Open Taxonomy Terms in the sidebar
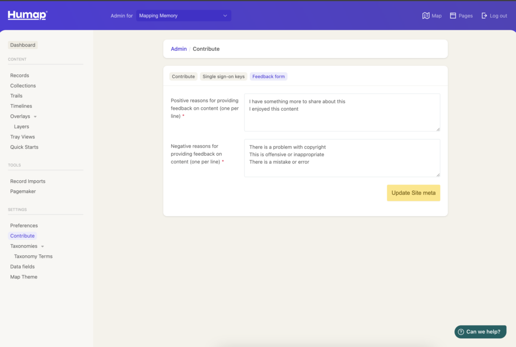 pos(33,256)
